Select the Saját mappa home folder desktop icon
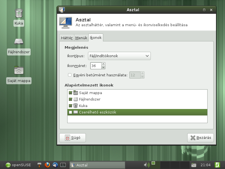The height and width of the screenshot is (169, 225). (x=19, y=70)
